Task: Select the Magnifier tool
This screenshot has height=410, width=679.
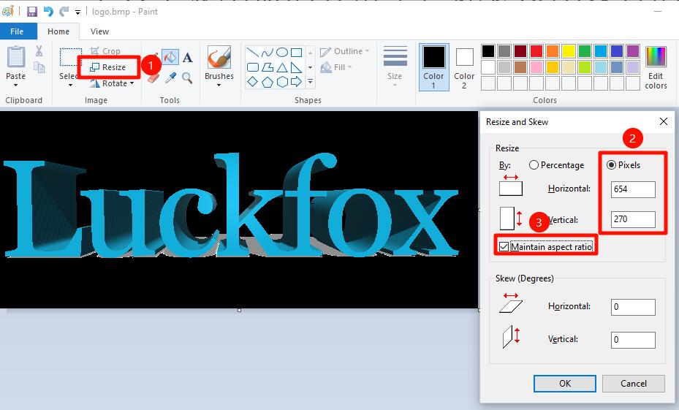Action: (x=187, y=78)
